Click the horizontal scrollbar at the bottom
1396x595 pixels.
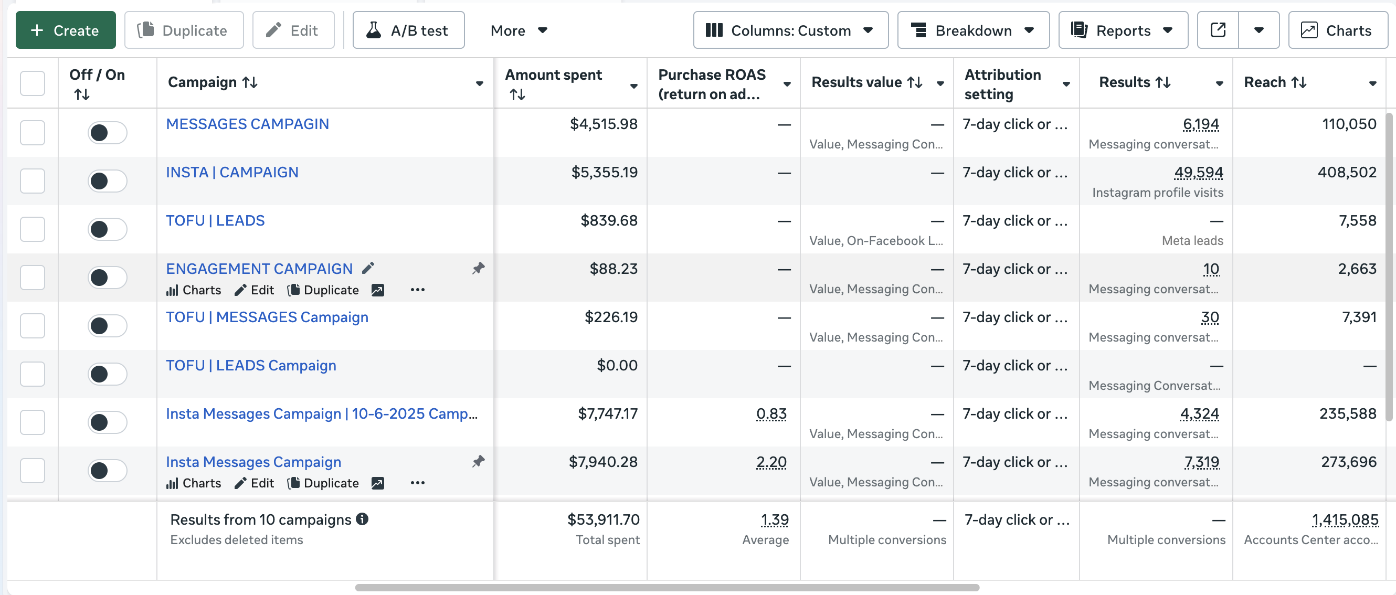click(x=667, y=588)
